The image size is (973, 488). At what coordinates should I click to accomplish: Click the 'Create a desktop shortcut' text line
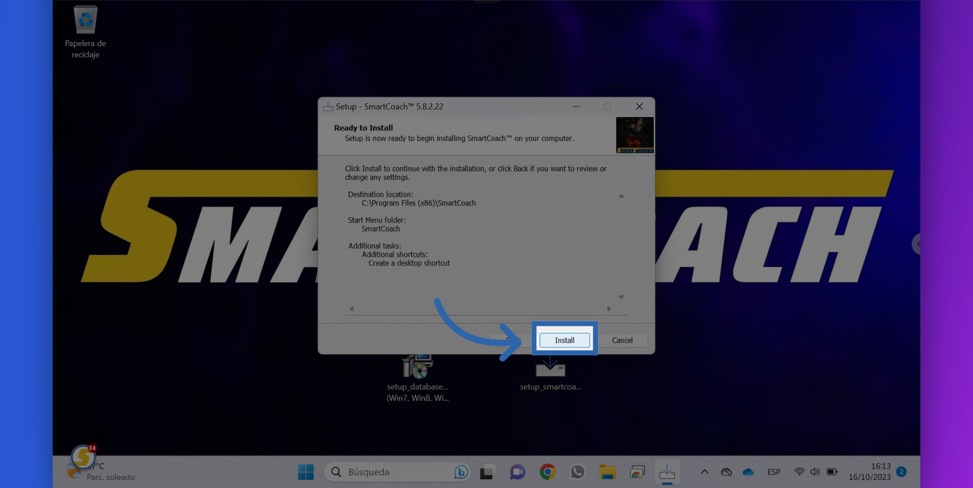click(x=409, y=264)
